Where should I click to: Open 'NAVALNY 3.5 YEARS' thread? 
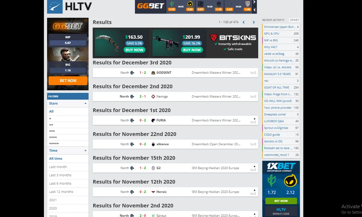[281, 74]
